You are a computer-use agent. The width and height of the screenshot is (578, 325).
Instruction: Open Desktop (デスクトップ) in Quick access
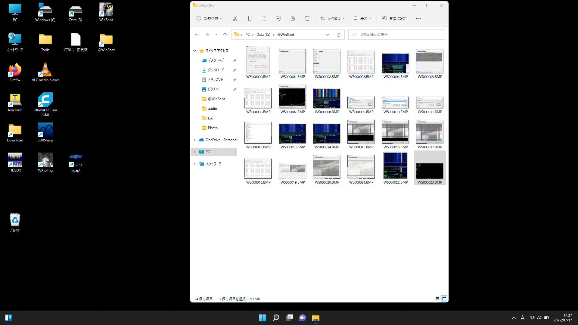pyautogui.click(x=216, y=60)
